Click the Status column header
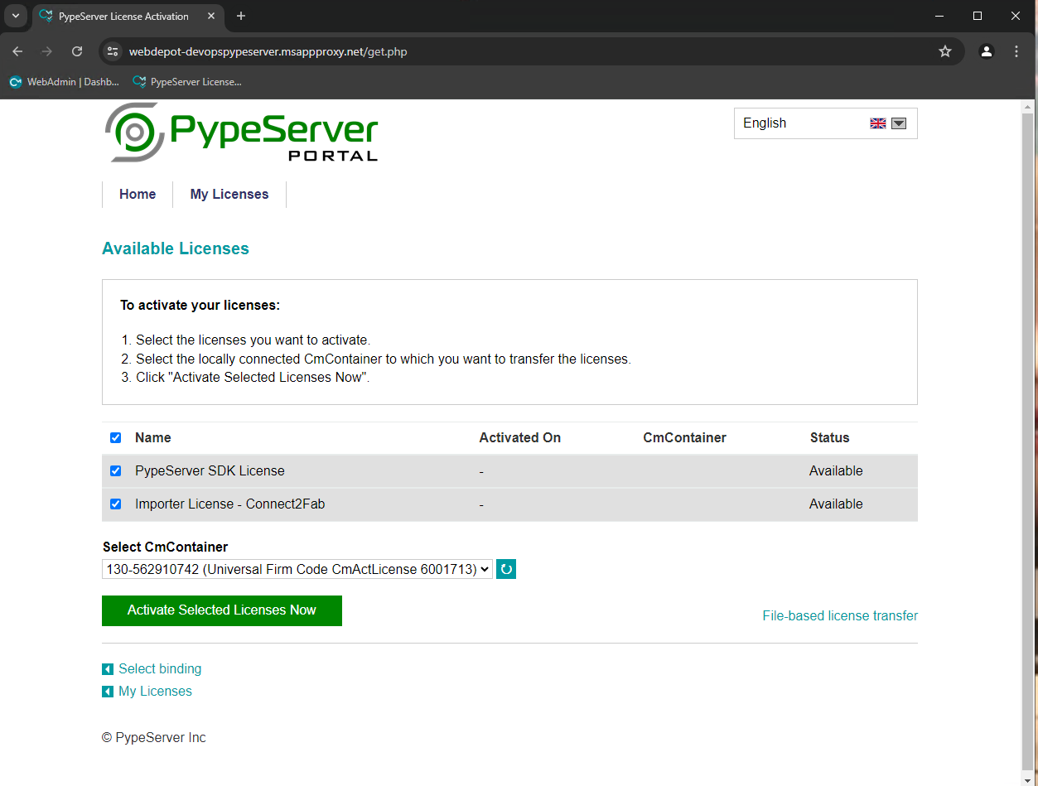The height and width of the screenshot is (786, 1038). click(830, 438)
